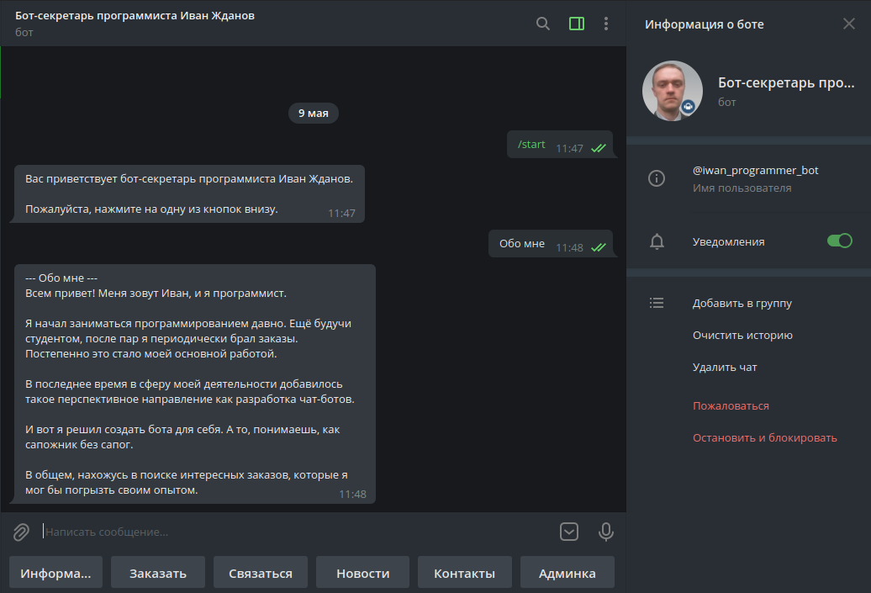Viewport: 871px width, 593px height.
Task: Click the bell notifications icon
Action: (x=657, y=242)
